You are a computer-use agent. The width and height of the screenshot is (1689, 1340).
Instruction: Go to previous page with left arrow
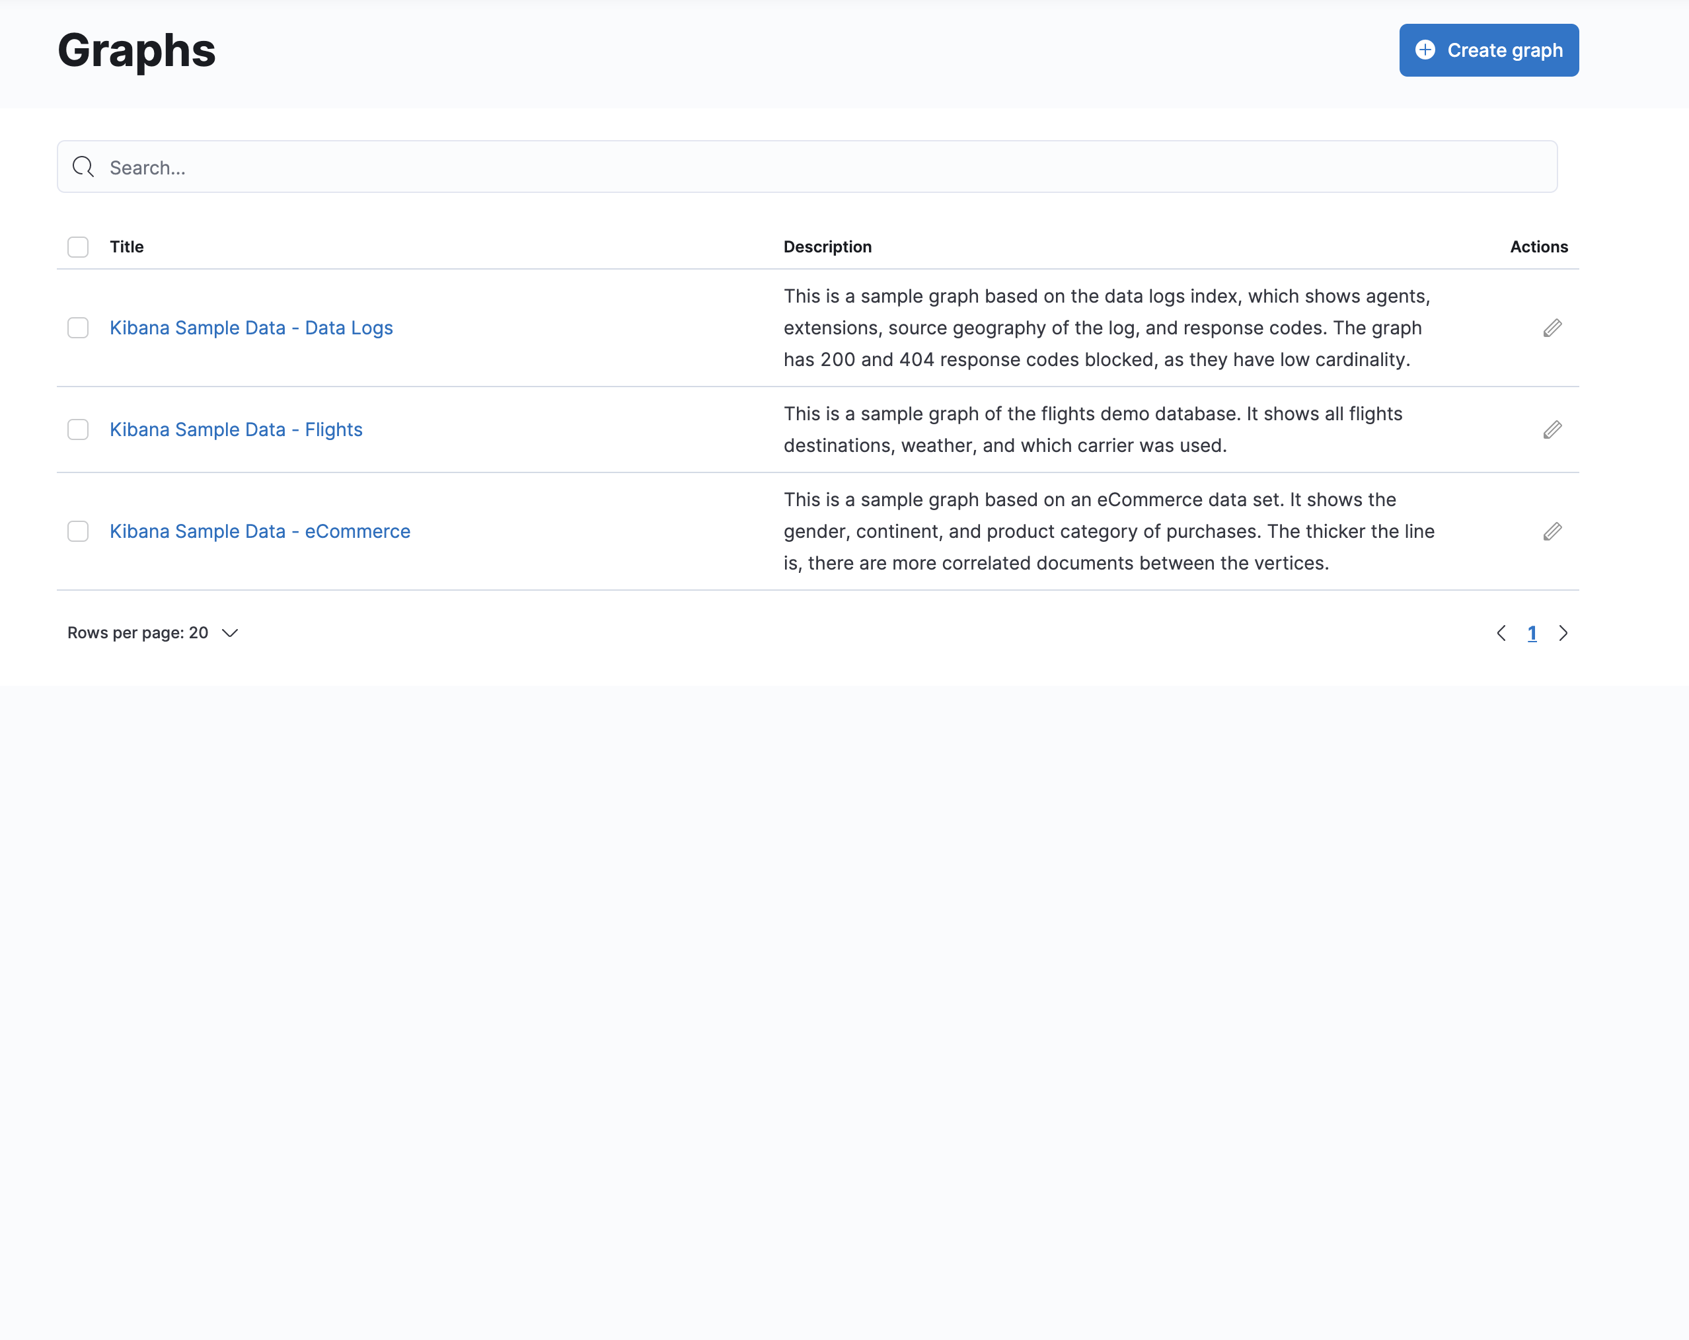click(x=1501, y=633)
